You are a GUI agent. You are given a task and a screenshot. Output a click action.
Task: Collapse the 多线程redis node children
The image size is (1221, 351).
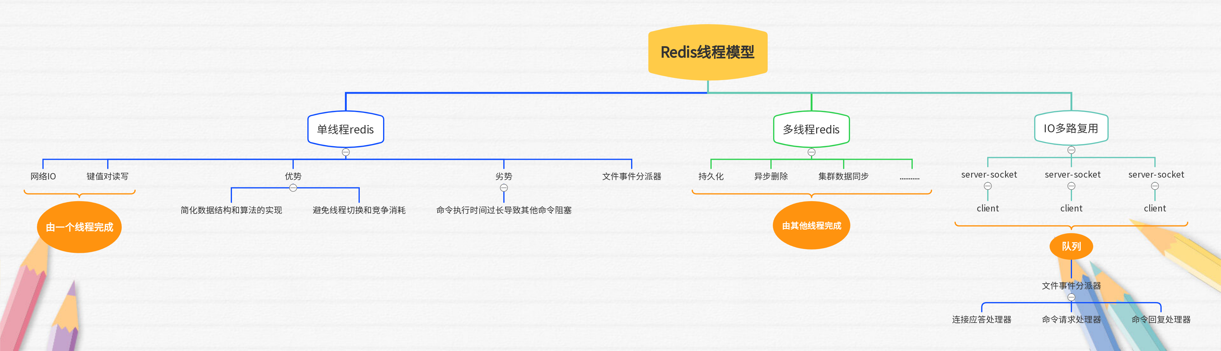[x=812, y=152]
